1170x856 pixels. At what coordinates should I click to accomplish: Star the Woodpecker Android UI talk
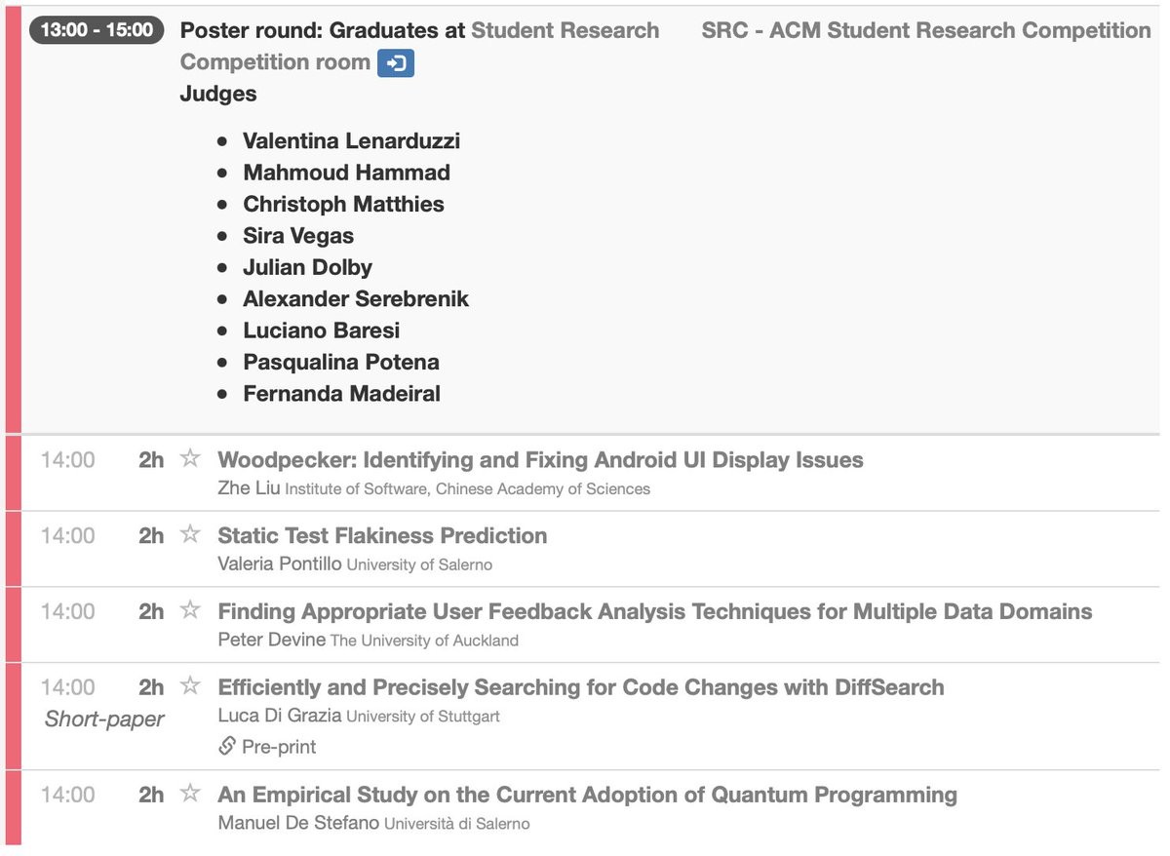(190, 459)
